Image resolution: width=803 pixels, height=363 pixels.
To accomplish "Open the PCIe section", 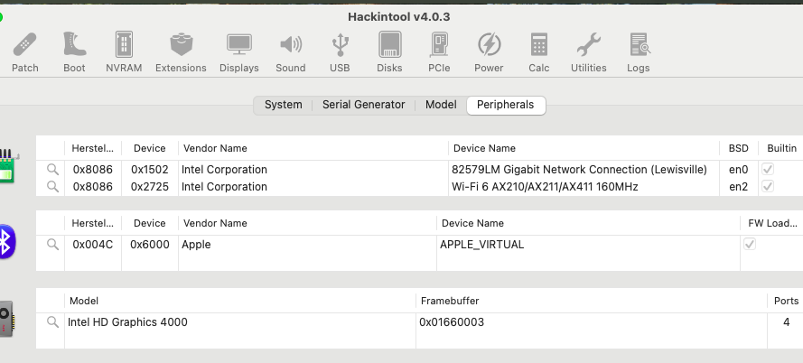I will pyautogui.click(x=439, y=51).
